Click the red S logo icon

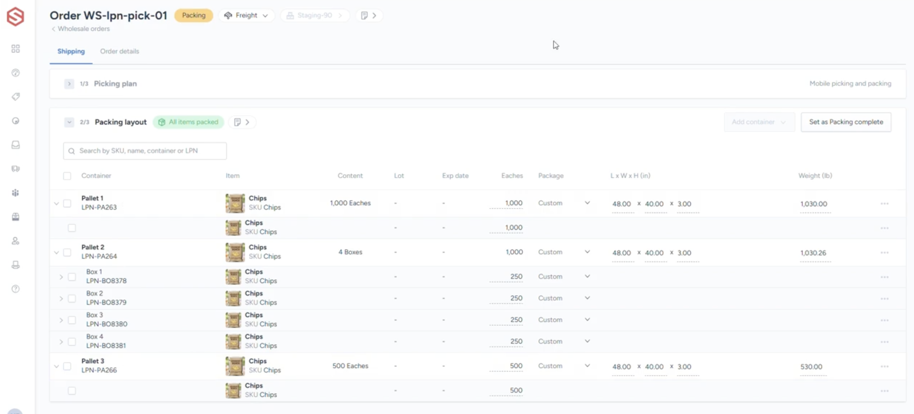pyautogui.click(x=15, y=16)
